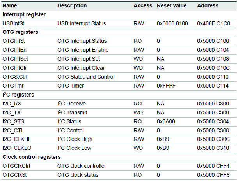This screenshot has height=181, width=238.
Task: Click the reset value 0xFFFF
Action: 166,86
